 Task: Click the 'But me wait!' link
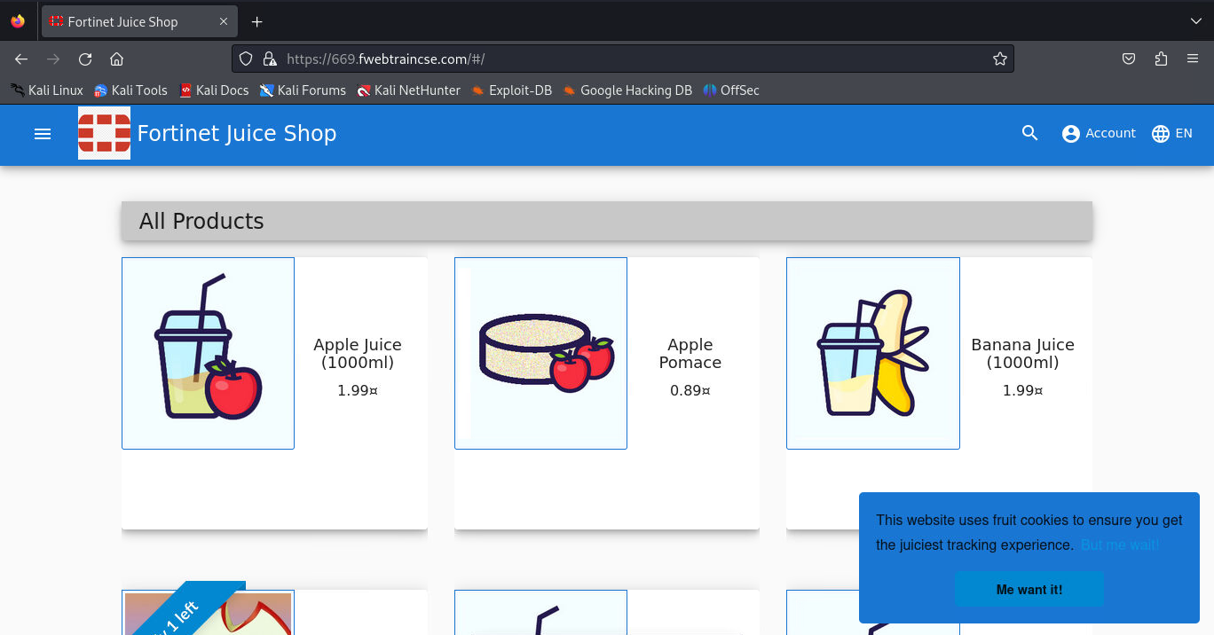point(1120,545)
